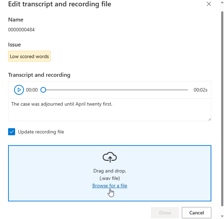Click the textarea resize handle corner

point(210,119)
